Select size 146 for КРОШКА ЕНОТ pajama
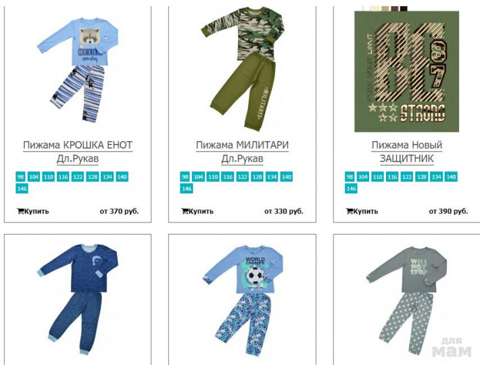Image resolution: width=480 pixels, height=365 pixels. pyautogui.click(x=22, y=189)
